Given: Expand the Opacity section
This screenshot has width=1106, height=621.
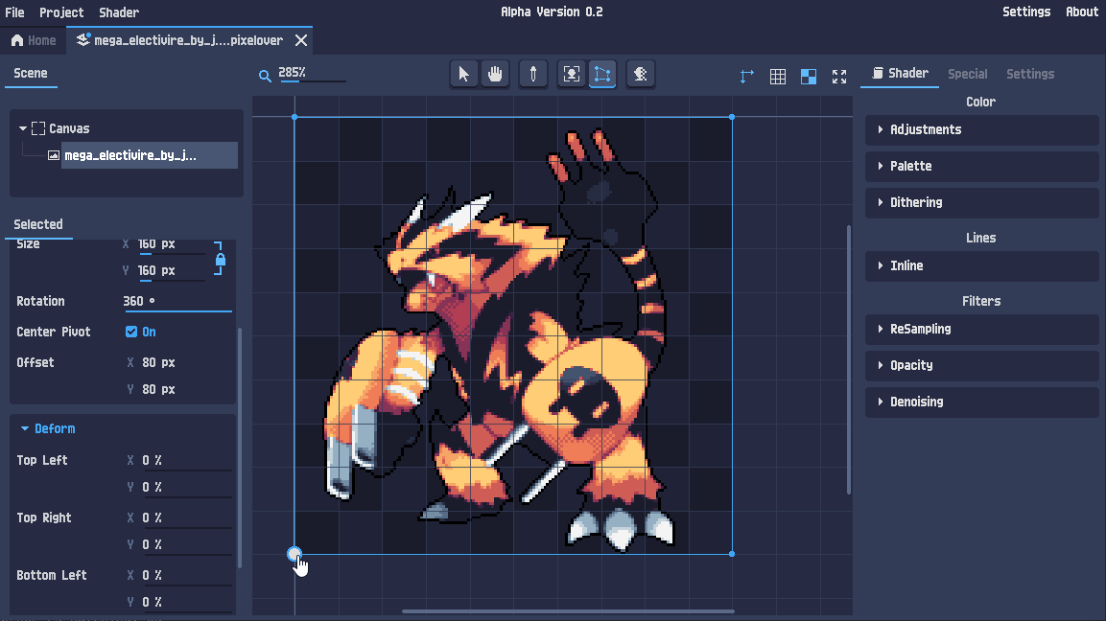Looking at the screenshot, I should point(982,365).
